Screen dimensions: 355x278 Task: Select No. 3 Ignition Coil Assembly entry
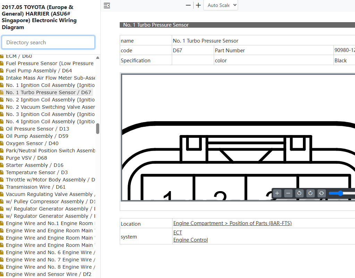(x=50, y=114)
